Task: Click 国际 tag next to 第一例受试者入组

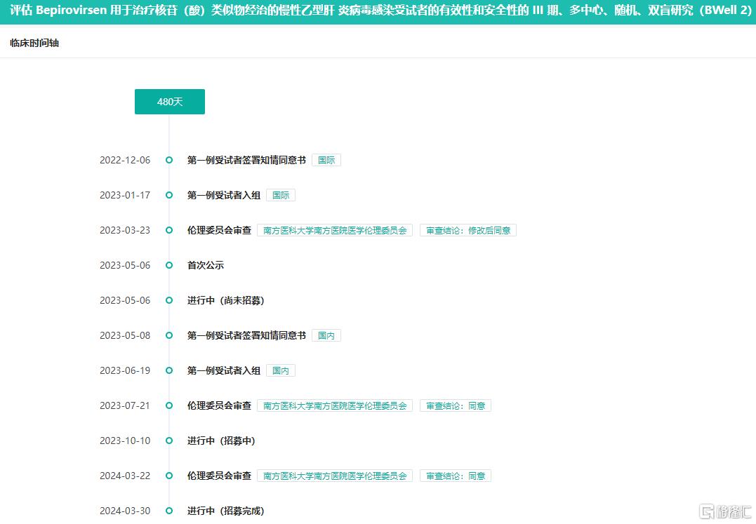Action: 281,195
